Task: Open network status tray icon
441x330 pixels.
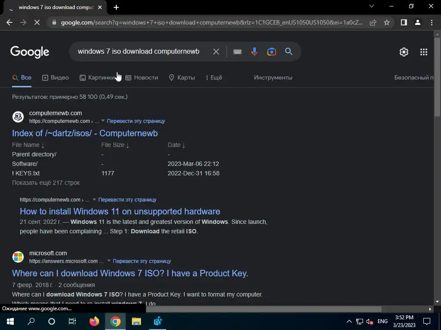Action: (360, 321)
